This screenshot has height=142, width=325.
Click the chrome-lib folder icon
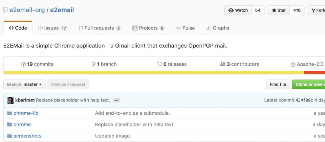tap(9, 113)
